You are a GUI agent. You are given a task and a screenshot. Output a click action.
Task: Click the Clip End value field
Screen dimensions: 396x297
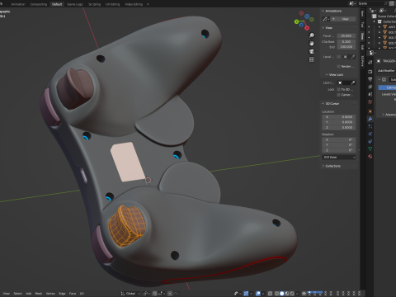coord(346,47)
